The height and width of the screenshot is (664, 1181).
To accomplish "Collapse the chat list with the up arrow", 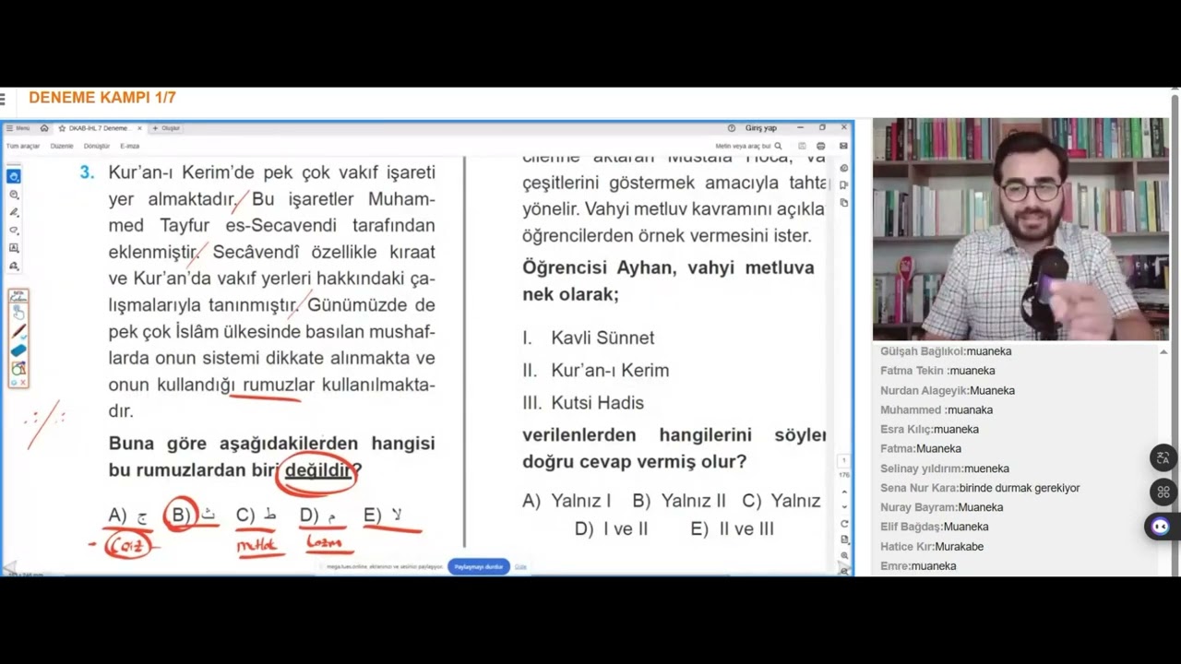I will coord(1163,351).
